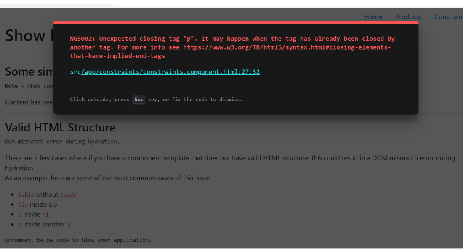The height and width of the screenshot is (252, 463).
Task: Click the 'Valid HTML Structure' heading
Action: point(60,128)
